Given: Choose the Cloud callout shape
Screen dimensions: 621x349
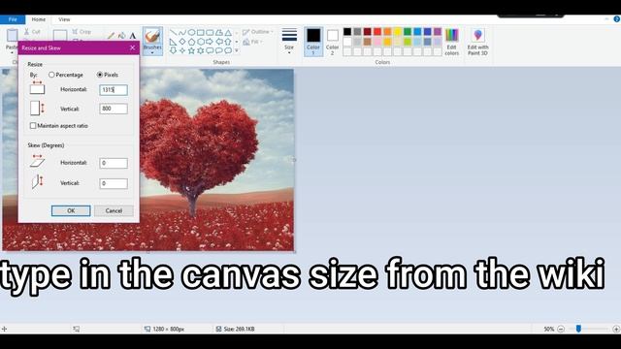Looking at the screenshot, I should pos(228,50).
